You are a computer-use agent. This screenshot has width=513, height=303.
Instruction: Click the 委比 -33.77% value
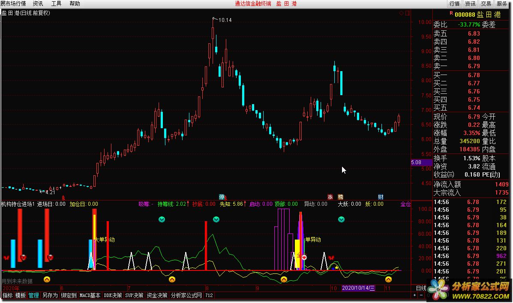[x=469, y=24]
